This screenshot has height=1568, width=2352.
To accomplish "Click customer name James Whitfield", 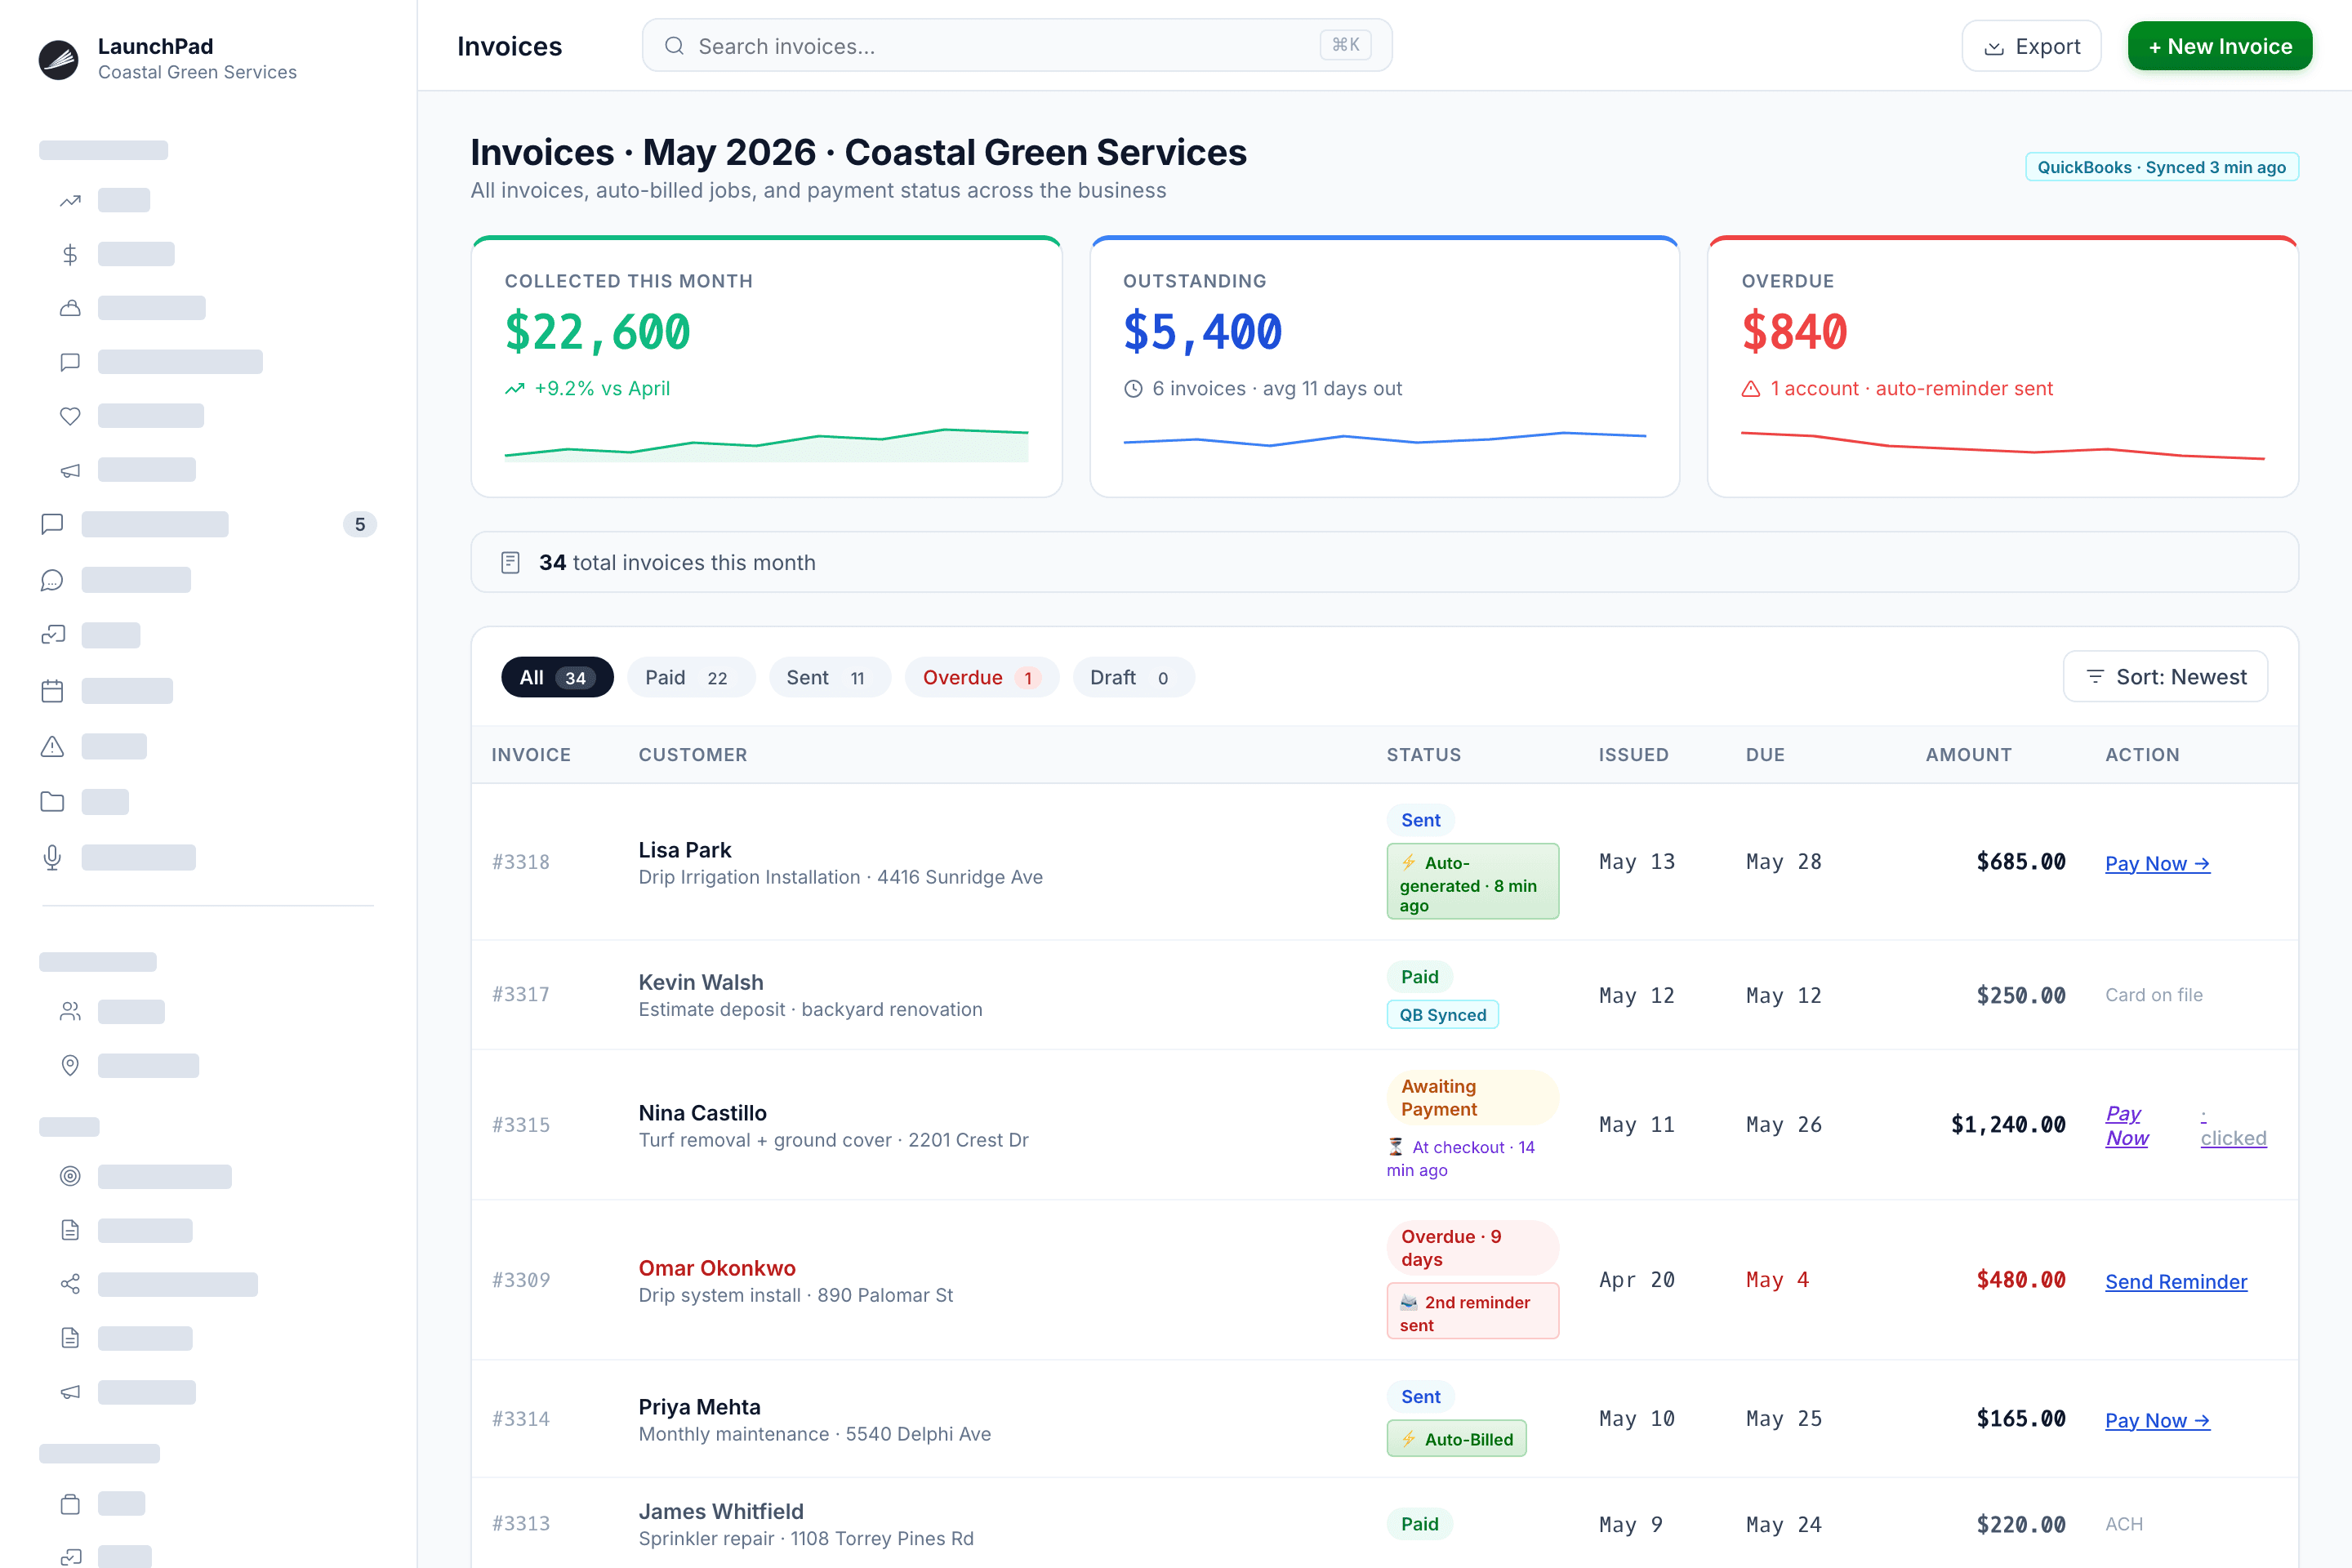I will [x=721, y=1511].
